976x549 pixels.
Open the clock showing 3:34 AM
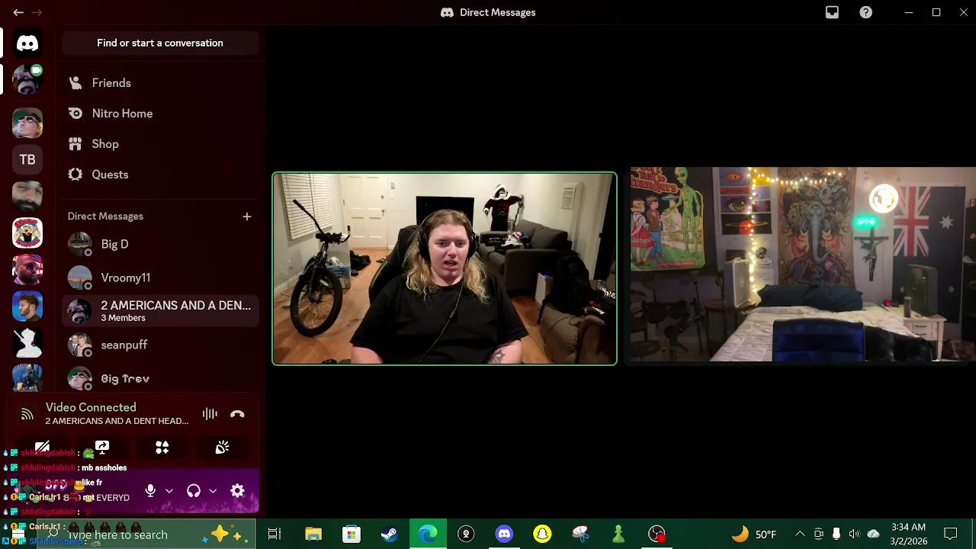pos(908,535)
